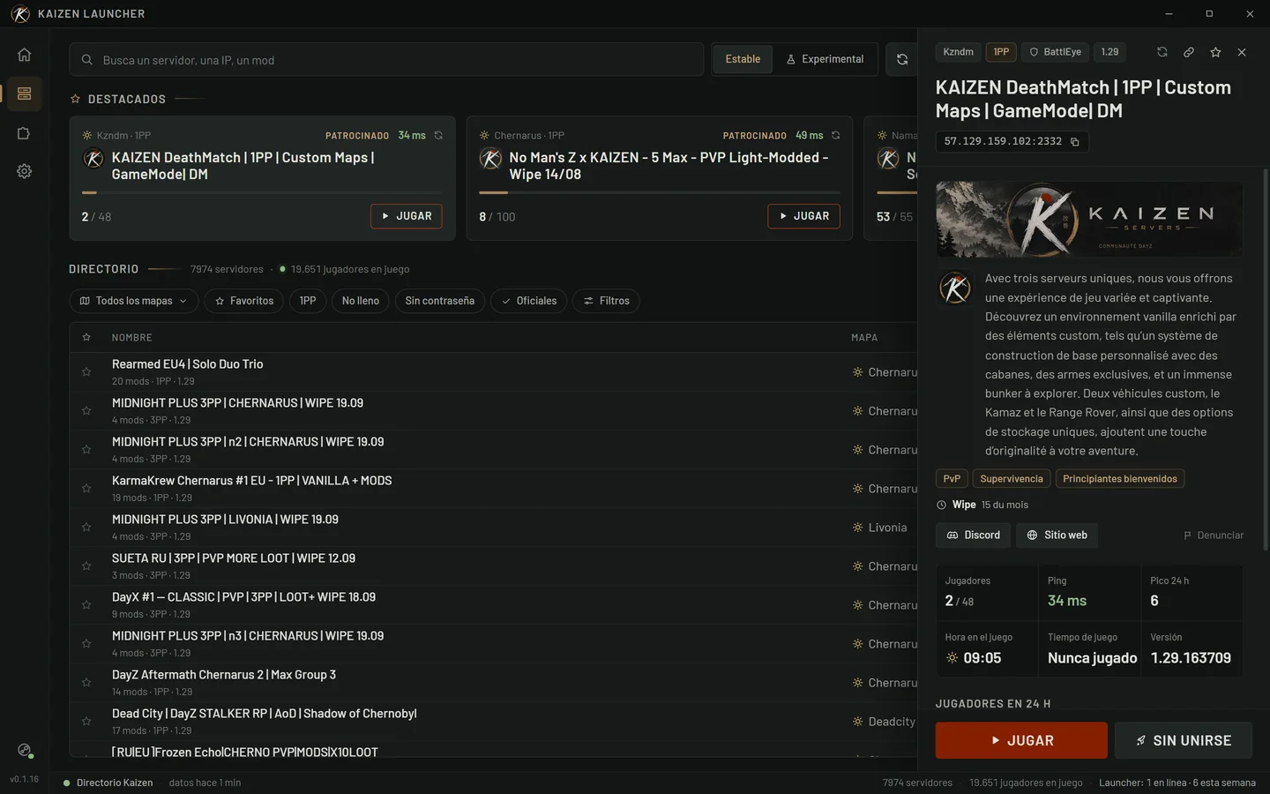This screenshot has height=794, width=1270.
Task: Copy the server IP address 57.129.159.102:2332
Action: pos(1074,141)
